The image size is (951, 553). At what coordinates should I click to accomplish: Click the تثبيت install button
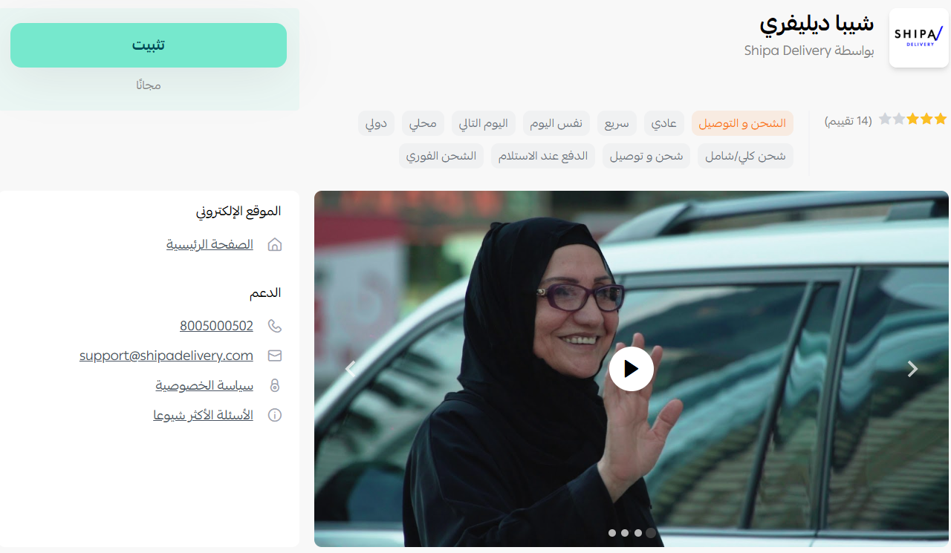149,45
